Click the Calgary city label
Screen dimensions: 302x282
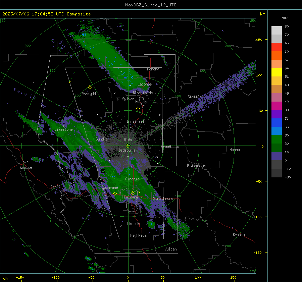click(x=131, y=197)
